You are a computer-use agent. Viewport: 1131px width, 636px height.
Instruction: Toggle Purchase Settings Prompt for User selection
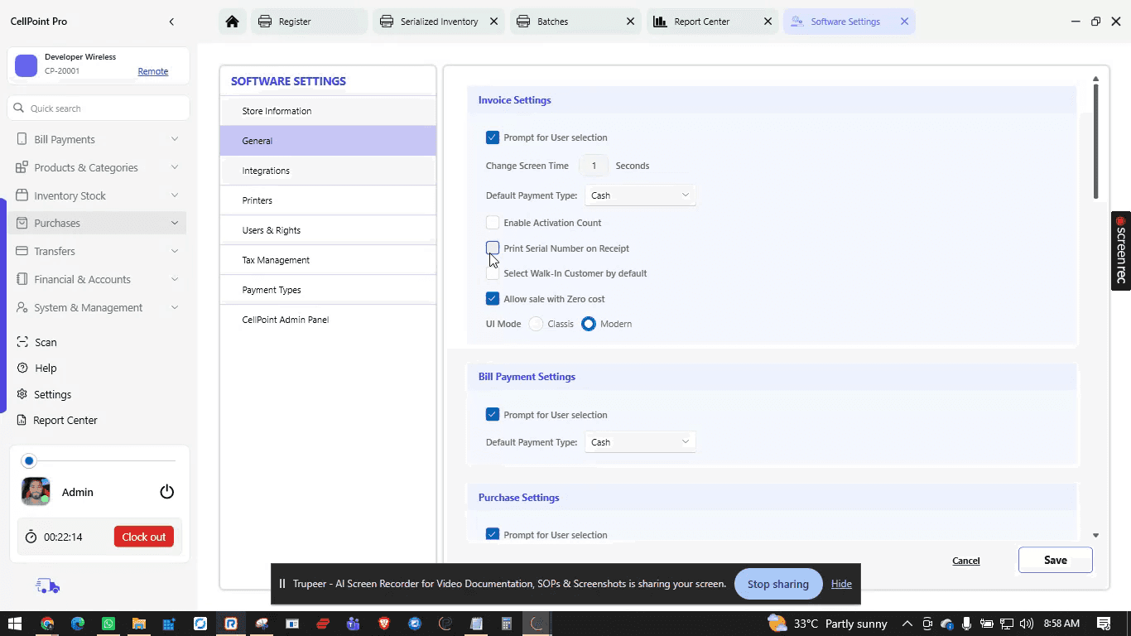[493, 534]
